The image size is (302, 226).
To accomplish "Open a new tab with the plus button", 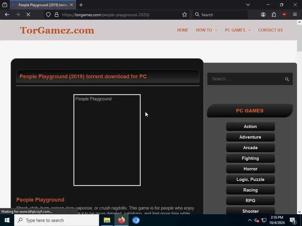I will [x=81, y=5].
